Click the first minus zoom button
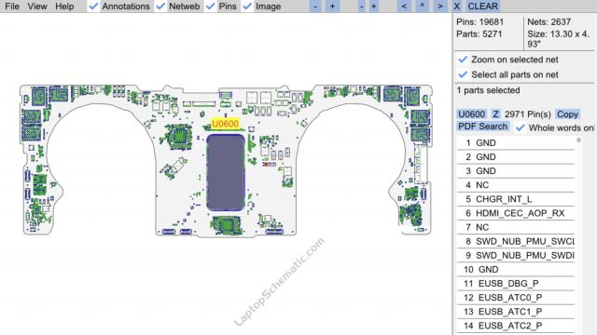 click(x=315, y=7)
